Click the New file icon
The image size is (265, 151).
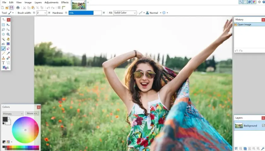3,8
